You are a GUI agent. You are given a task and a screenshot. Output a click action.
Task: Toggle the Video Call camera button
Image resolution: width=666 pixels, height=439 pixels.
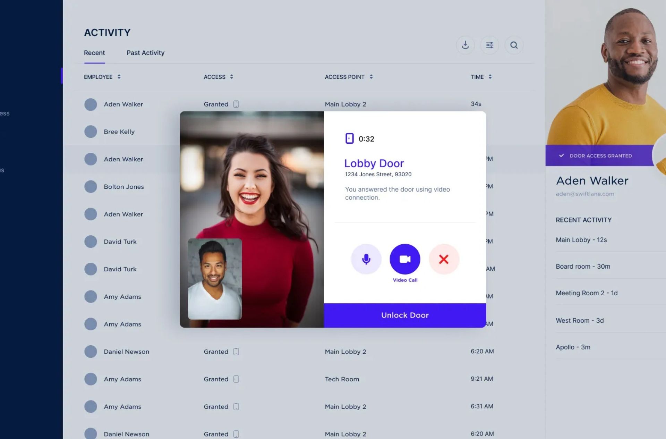pos(405,259)
